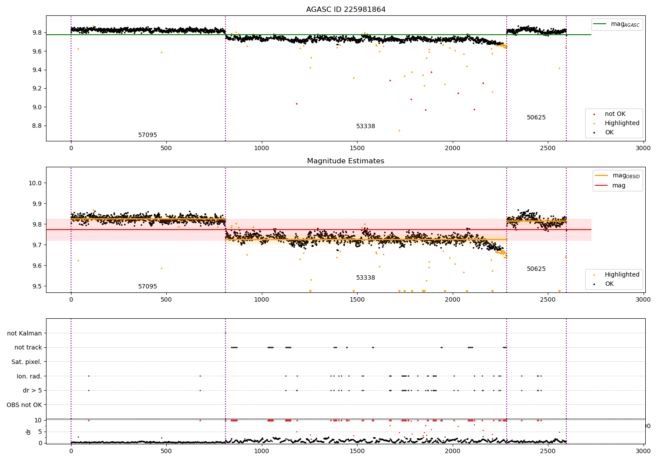
Task: Click the green line sample in the top legend
Action: [600, 24]
